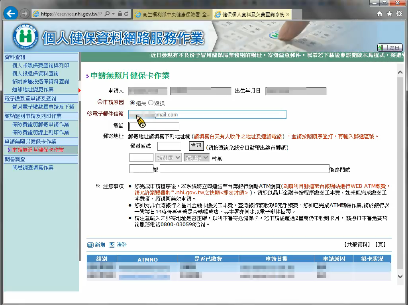Select the 毀損 radio button
Viewport: 408px width, 305px height.
[x=151, y=103]
